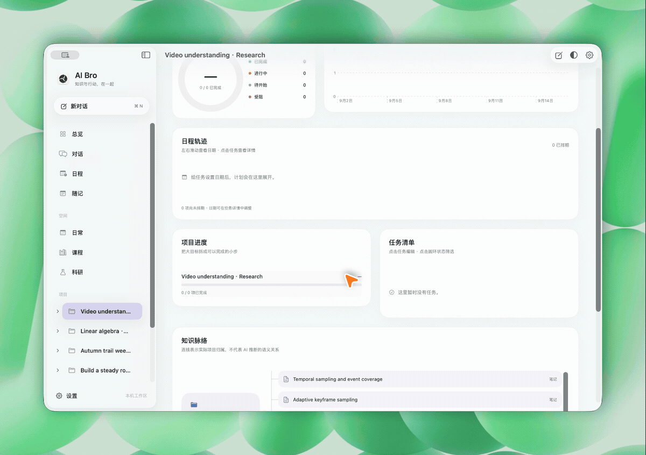The image size is (646, 455).
Task: Open the Adaptive keyframe sampling note
Action: 420,400
